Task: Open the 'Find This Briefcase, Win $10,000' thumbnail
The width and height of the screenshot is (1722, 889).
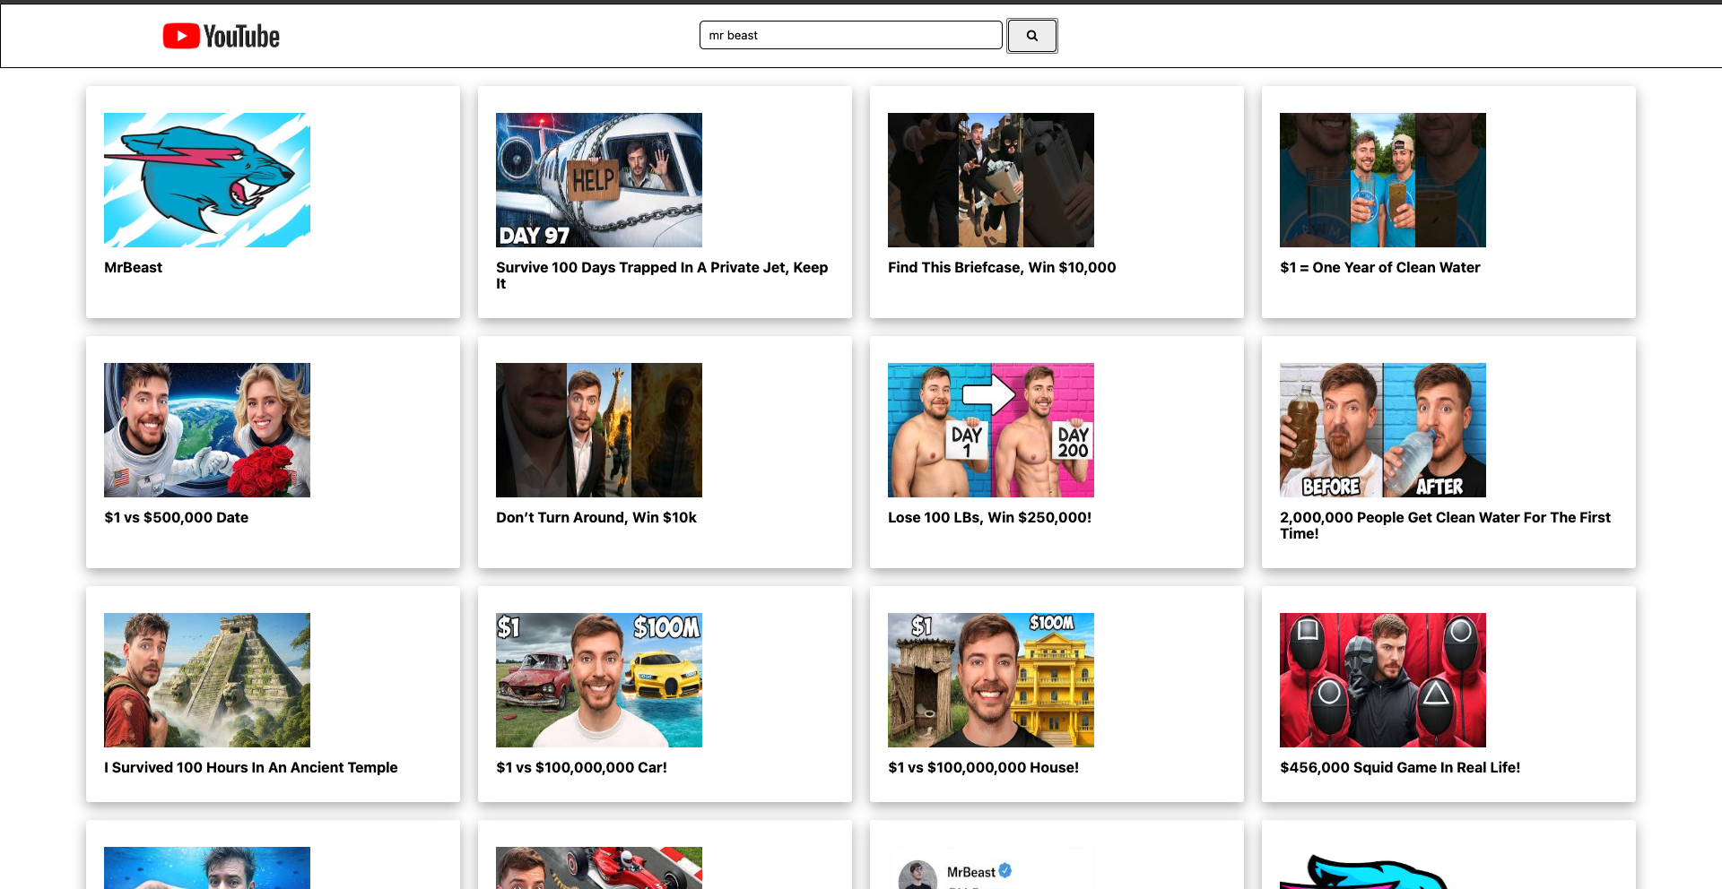Action: tap(990, 179)
